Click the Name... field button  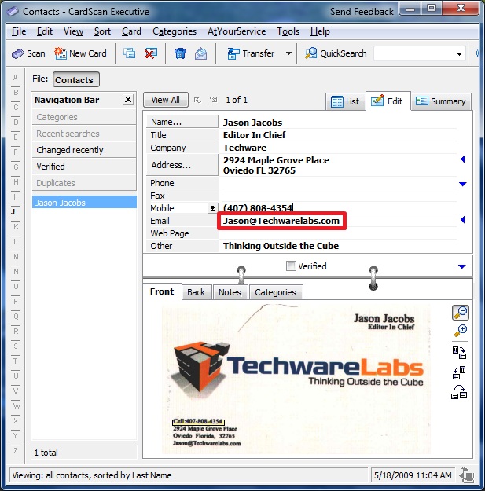point(182,122)
